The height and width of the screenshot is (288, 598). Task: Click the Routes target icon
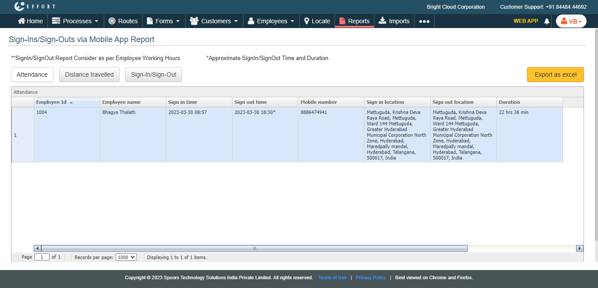tap(112, 21)
